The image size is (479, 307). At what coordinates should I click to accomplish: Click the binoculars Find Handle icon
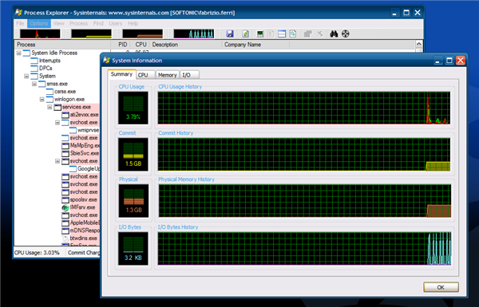334,33
